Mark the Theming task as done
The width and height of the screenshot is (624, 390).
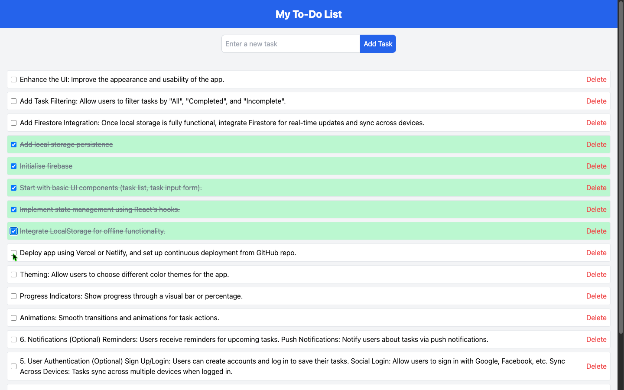click(x=14, y=275)
